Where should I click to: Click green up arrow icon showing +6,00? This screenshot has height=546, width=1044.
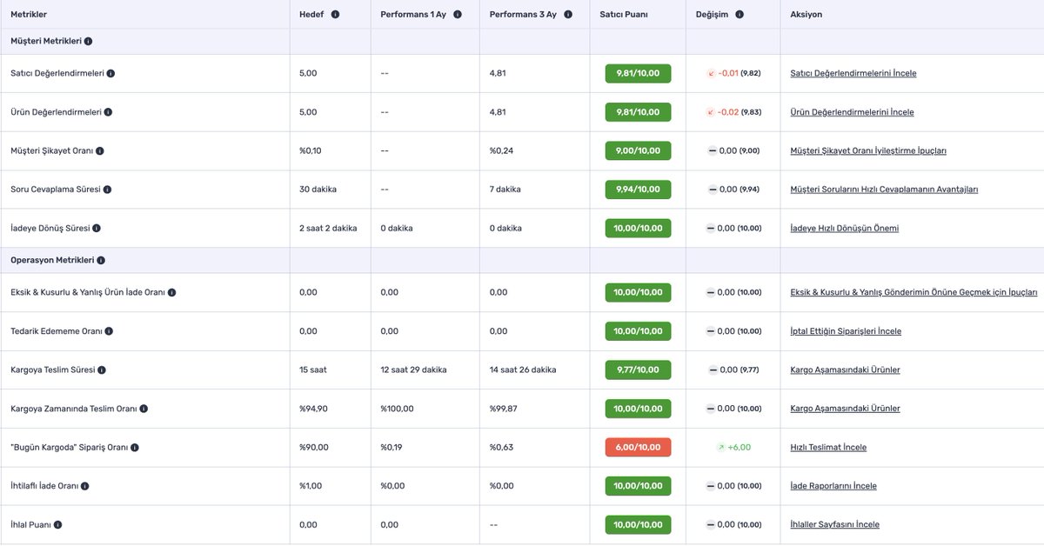[720, 447]
